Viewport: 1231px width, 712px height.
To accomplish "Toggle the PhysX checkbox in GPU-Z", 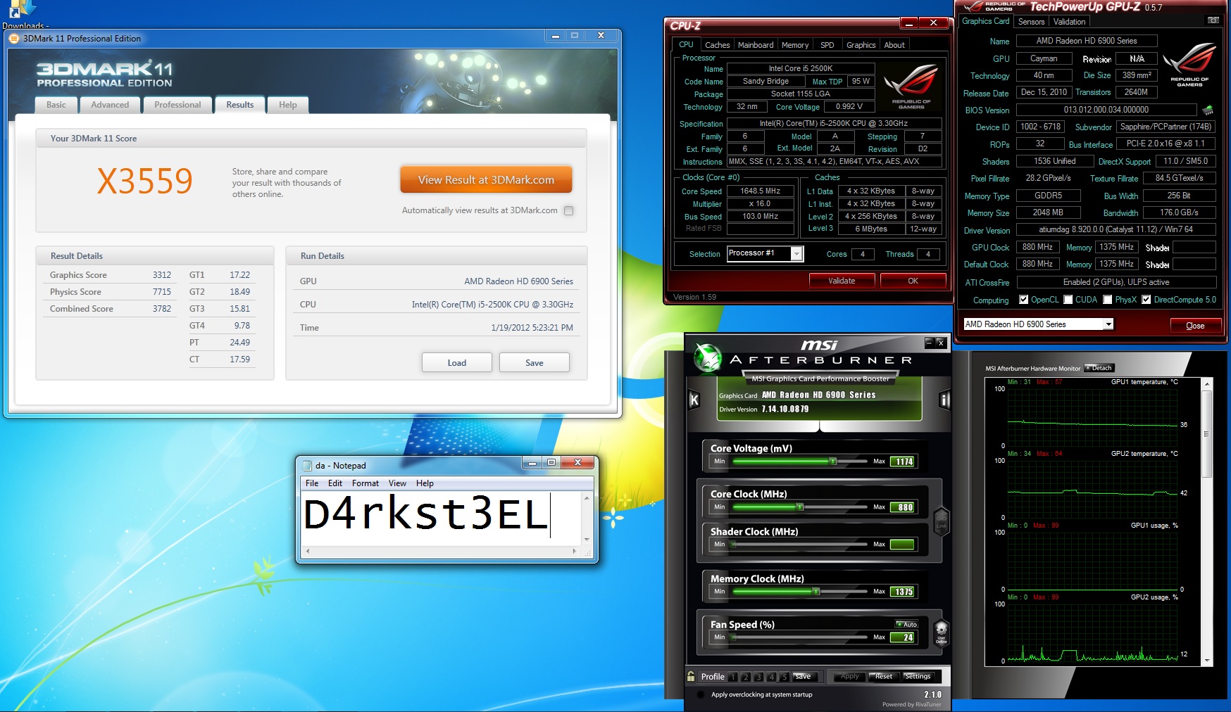I will (x=1108, y=300).
